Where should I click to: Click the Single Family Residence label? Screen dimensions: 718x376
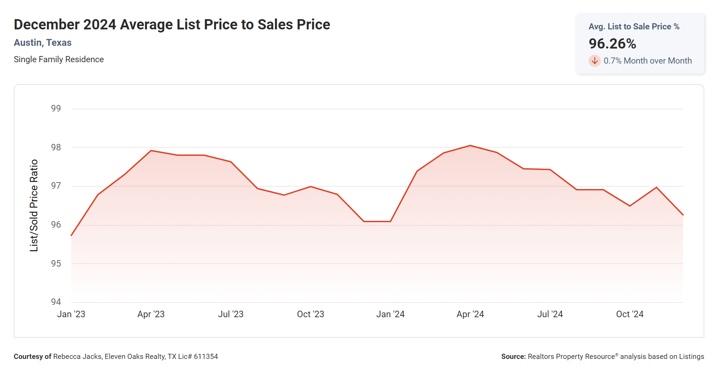[x=59, y=59]
